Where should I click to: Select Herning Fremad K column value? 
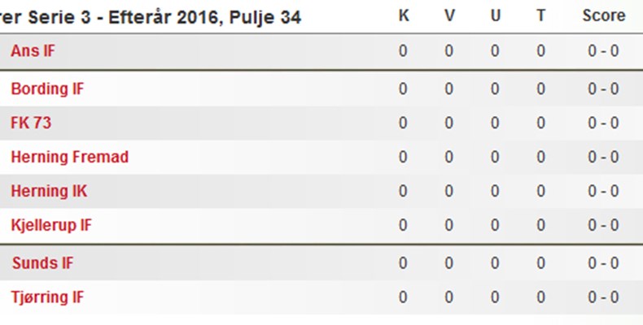pyautogui.click(x=403, y=157)
